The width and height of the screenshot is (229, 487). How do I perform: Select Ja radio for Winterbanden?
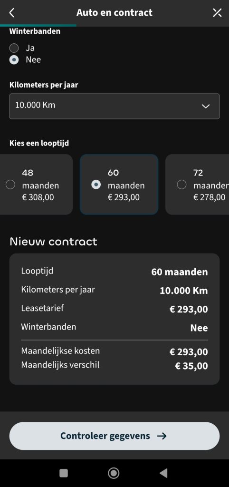coord(14,48)
